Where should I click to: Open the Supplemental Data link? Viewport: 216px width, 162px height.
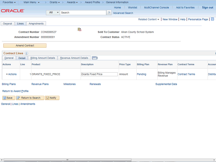point(166,84)
